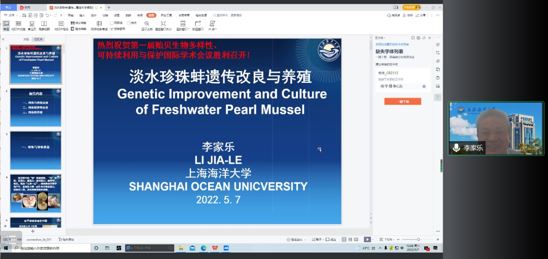Open Slide Sorter view from ribbon

point(18,25)
